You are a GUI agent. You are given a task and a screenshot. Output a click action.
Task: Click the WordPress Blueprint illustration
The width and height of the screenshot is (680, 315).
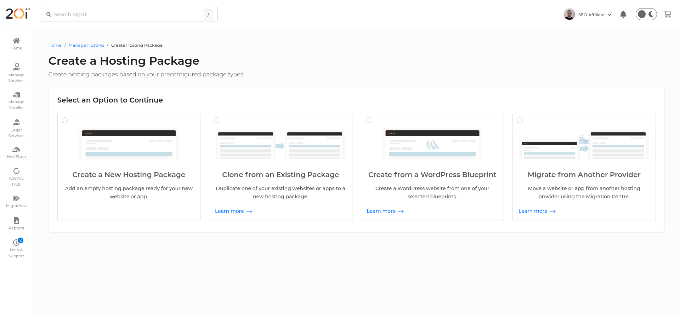pyautogui.click(x=432, y=144)
